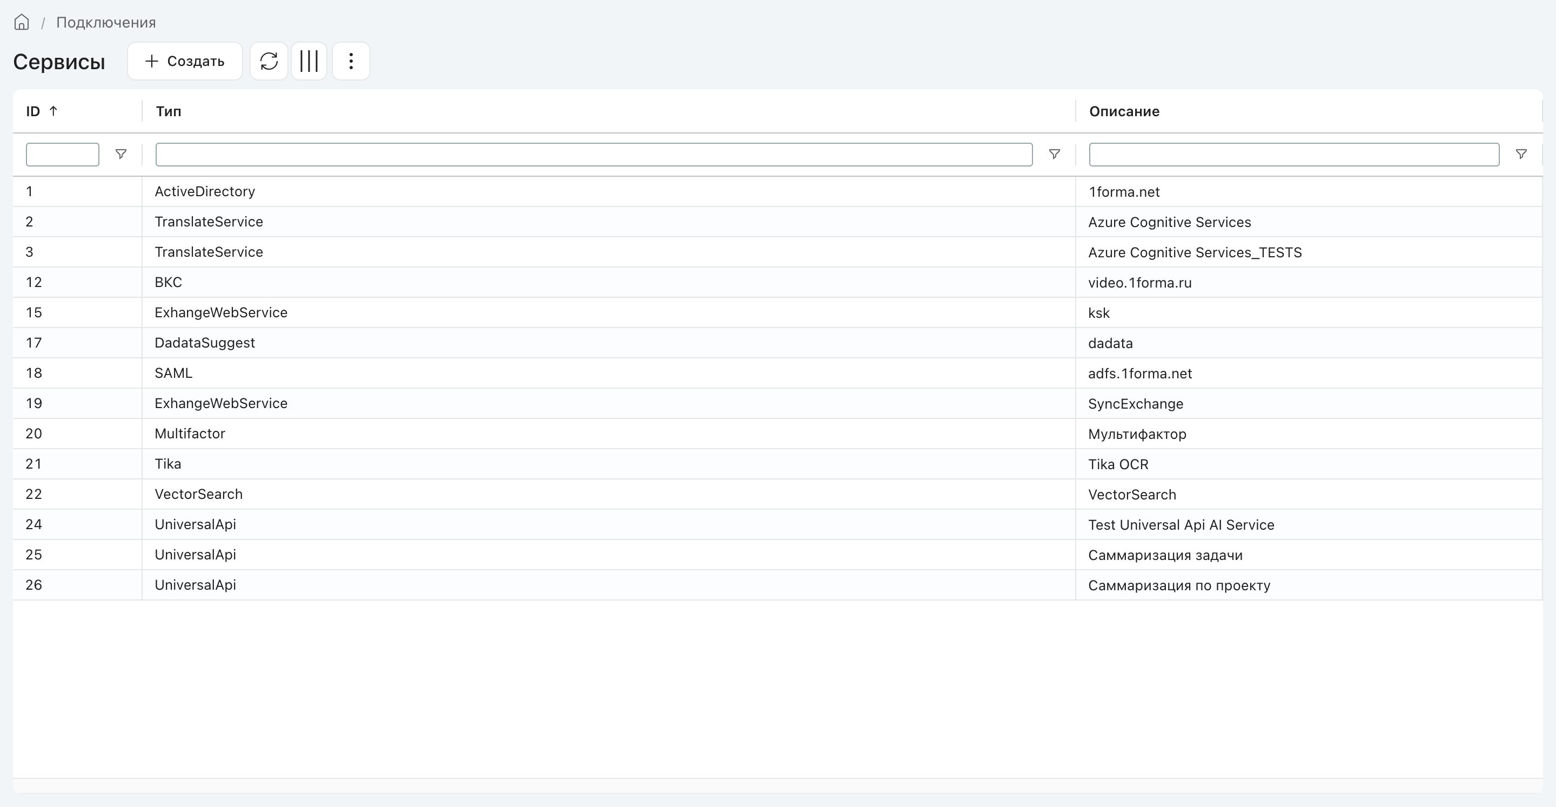1556x807 pixels.
Task: Focus the Описание filter input field
Action: pos(1294,154)
